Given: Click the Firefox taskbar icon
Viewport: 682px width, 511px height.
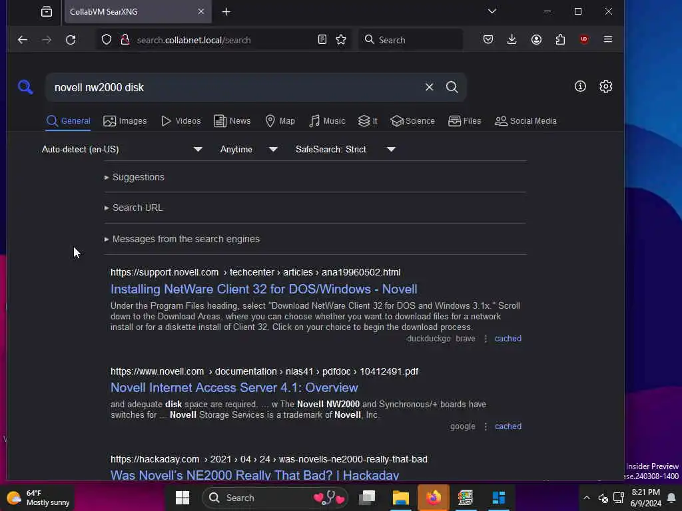Looking at the screenshot, I should pos(433,498).
